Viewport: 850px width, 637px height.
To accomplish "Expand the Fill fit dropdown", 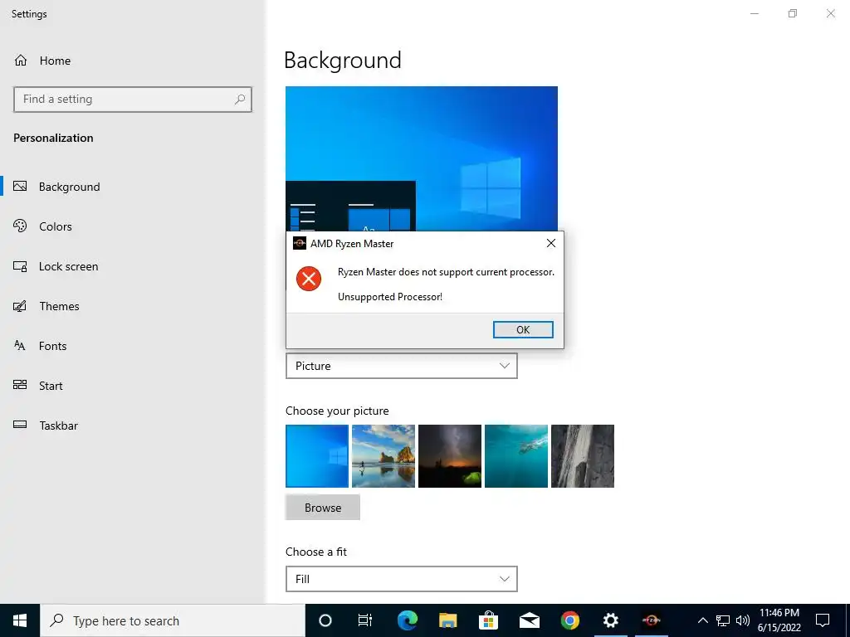I will pyautogui.click(x=402, y=579).
